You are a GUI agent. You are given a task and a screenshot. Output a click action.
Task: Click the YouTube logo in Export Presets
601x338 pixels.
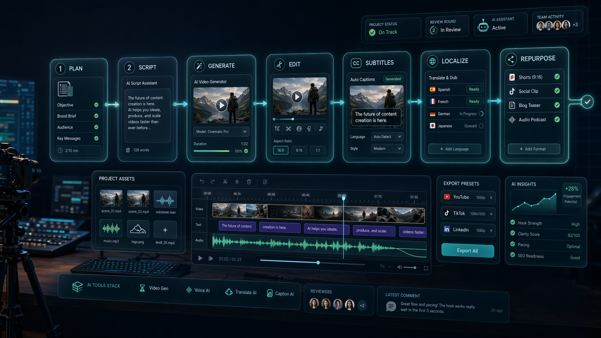[x=447, y=196]
